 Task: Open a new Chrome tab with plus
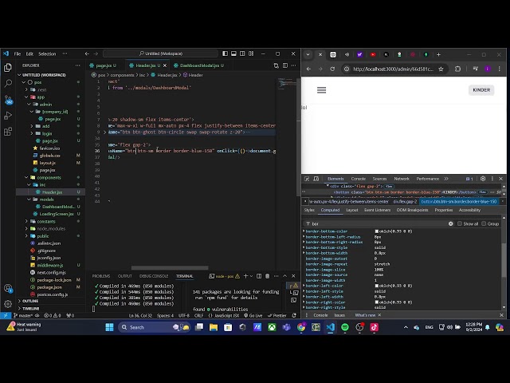(x=438, y=55)
